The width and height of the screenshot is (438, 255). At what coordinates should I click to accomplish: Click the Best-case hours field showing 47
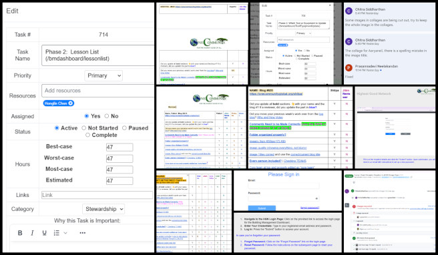click(120, 147)
